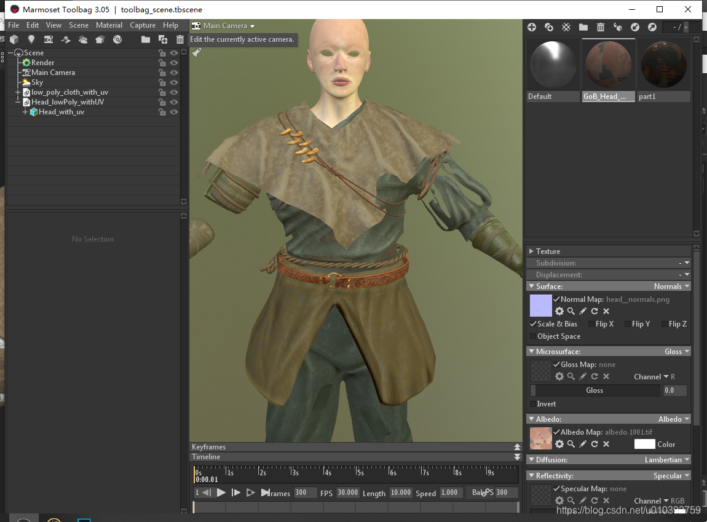Open the Microsurface Gloss model dropdown
This screenshot has width=707, height=522.
click(x=677, y=352)
